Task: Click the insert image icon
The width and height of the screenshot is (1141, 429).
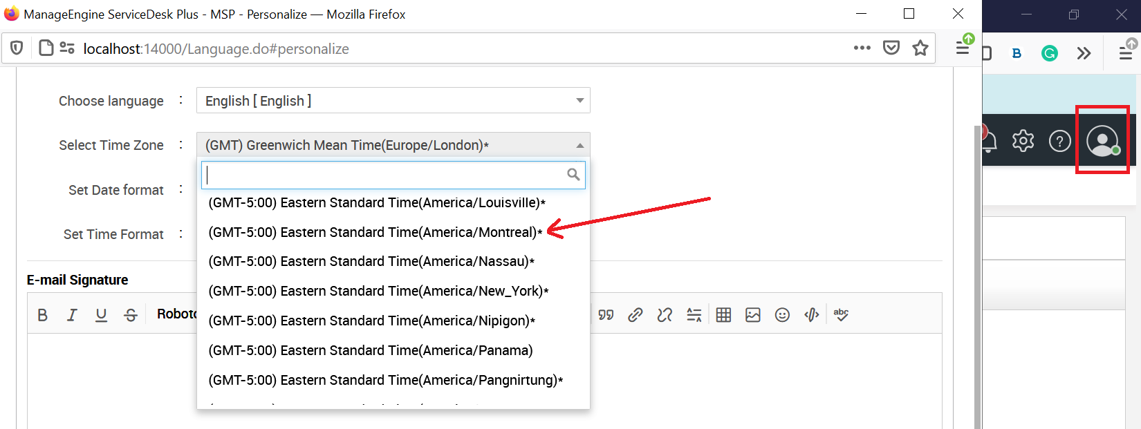Action: (x=753, y=315)
